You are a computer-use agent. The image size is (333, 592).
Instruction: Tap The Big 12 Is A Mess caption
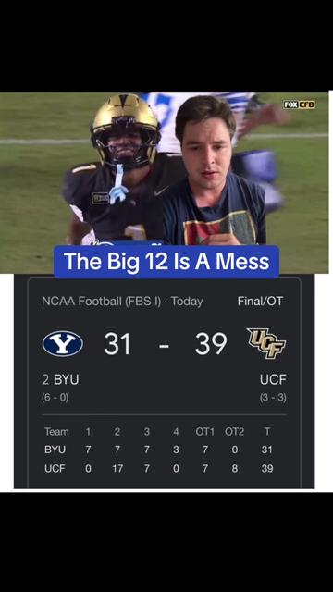coord(166,262)
